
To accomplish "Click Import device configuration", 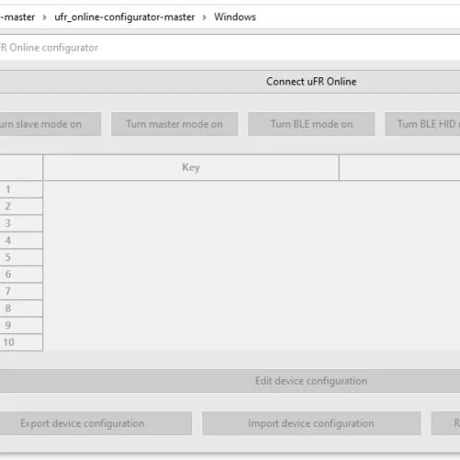I will click(311, 423).
